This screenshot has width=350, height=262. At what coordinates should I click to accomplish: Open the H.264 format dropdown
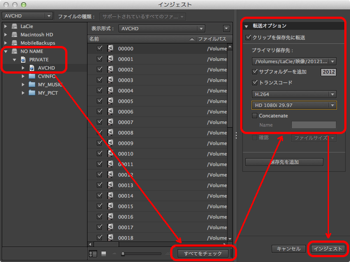tap(294, 94)
